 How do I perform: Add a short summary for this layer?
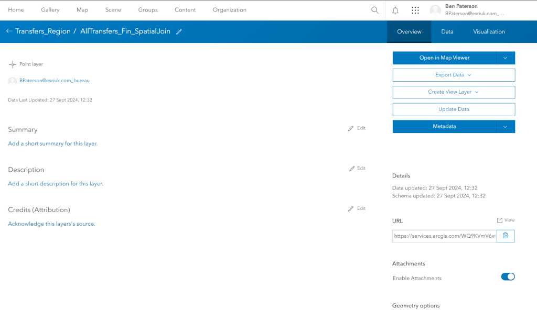[x=52, y=143]
